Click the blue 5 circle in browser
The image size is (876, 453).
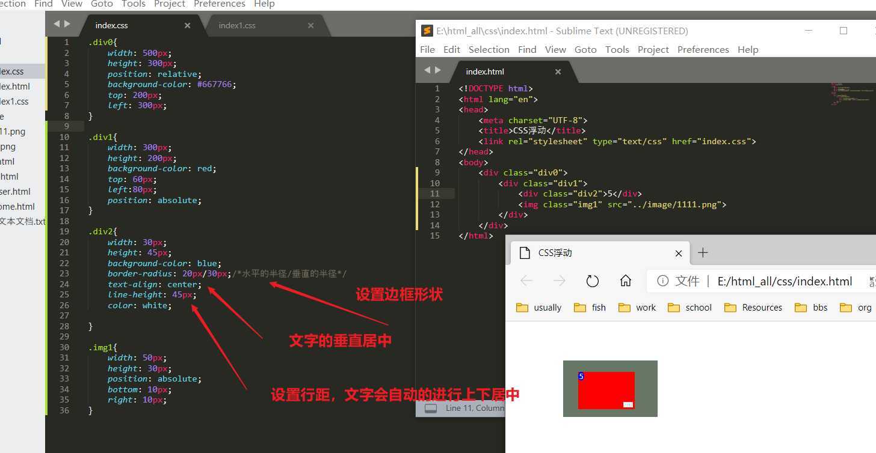click(x=581, y=376)
